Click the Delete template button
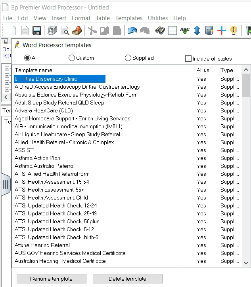 pyautogui.click(x=127, y=279)
